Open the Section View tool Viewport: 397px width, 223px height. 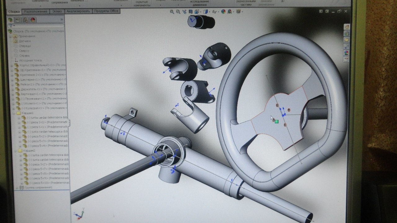(x=191, y=12)
